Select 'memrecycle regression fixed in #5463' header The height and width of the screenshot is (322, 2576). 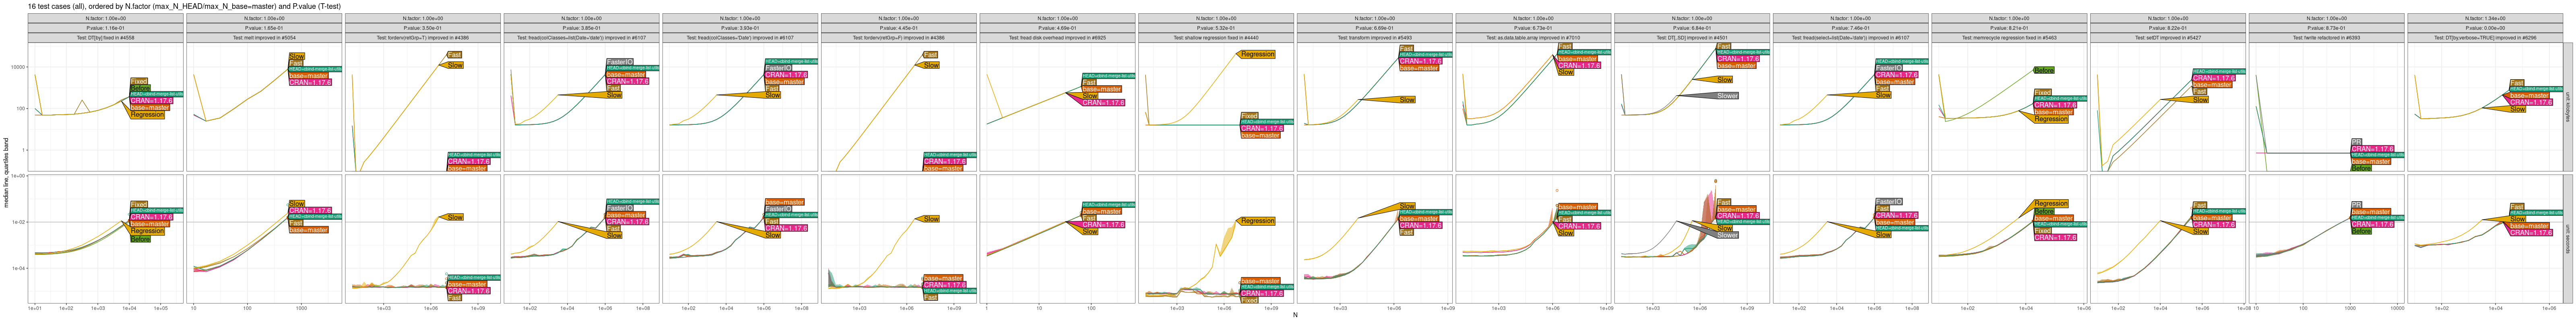(2009, 38)
